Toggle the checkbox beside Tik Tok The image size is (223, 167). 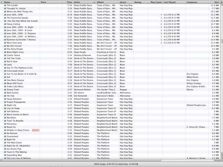click(x=5, y=96)
